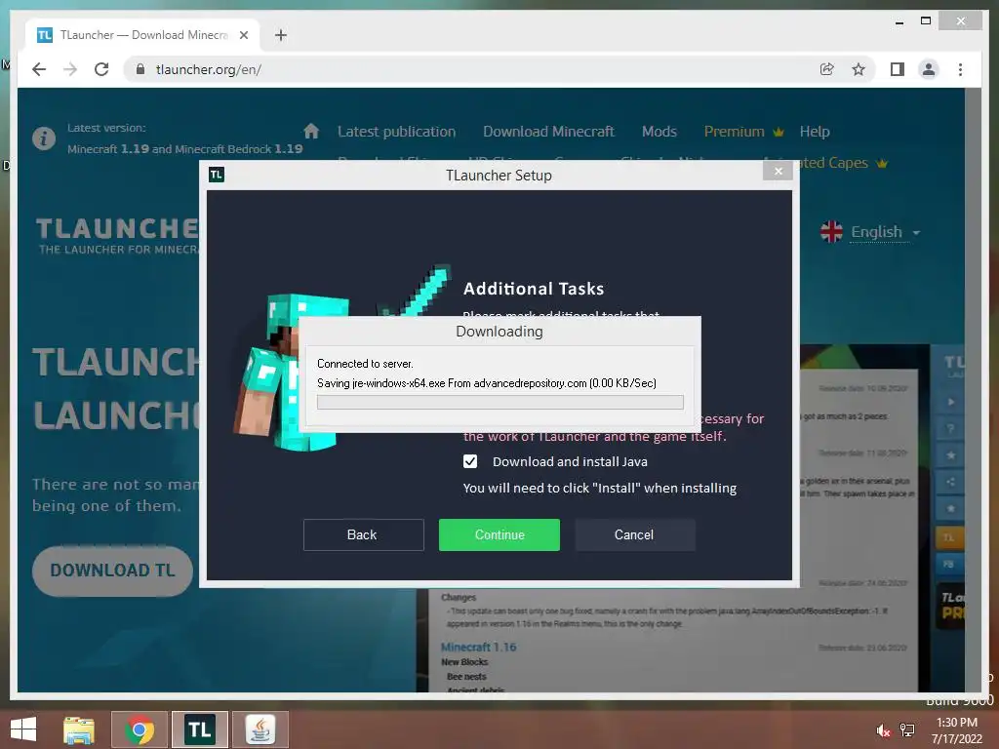Click the "Saving jre-windows-x64.exe" status line
Image resolution: width=999 pixels, height=749 pixels.
pyautogui.click(x=487, y=382)
